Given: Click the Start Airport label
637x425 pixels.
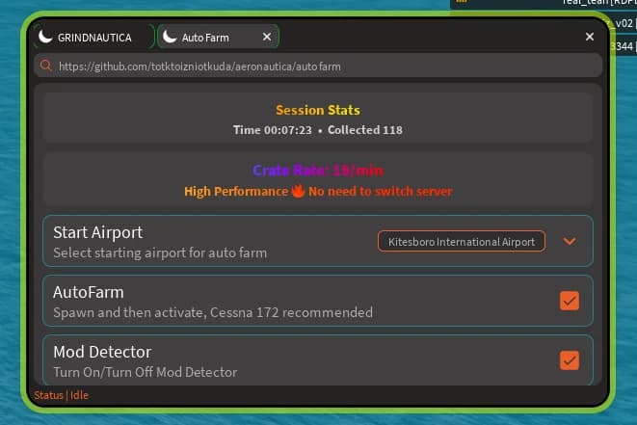Looking at the screenshot, I should tap(98, 232).
